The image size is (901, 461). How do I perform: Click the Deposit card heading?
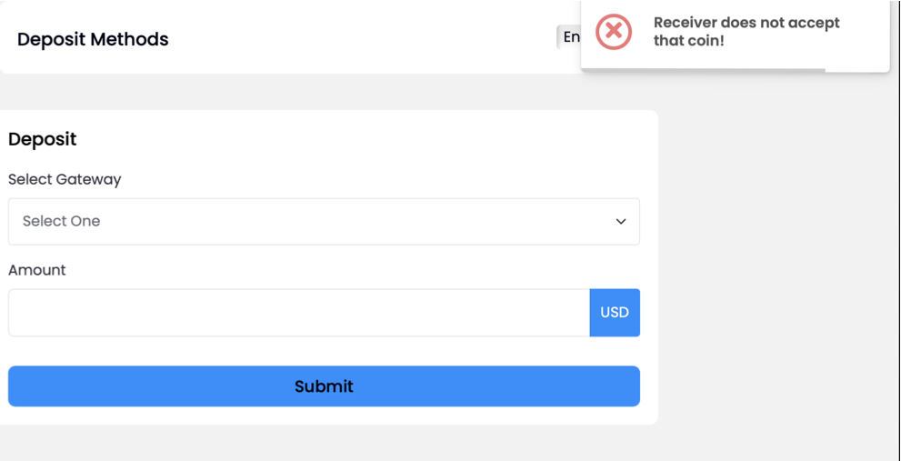point(43,139)
